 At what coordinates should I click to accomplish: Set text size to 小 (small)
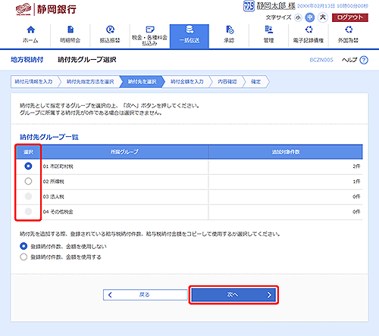coord(298,17)
